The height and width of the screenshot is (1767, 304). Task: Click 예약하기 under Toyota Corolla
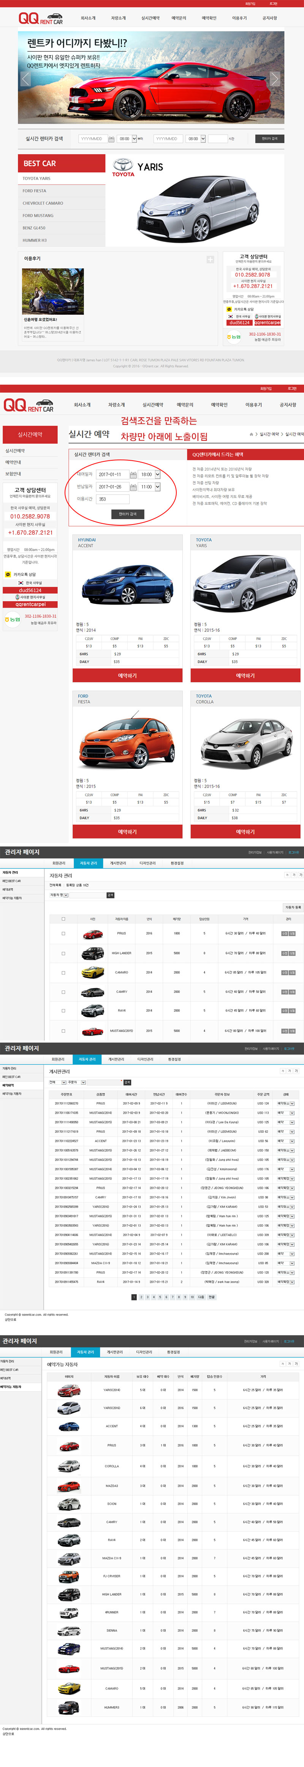point(245,832)
